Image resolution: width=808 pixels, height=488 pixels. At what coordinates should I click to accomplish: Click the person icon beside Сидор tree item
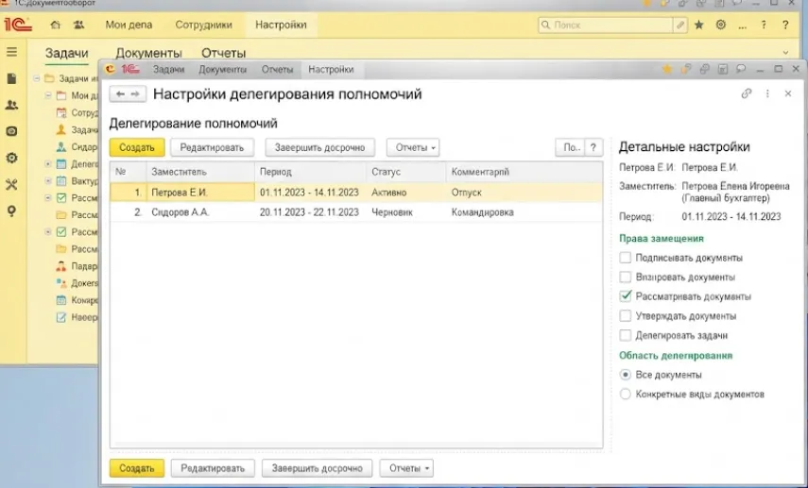pos(61,146)
